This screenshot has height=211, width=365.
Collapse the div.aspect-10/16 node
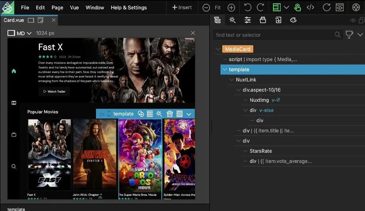238,90
